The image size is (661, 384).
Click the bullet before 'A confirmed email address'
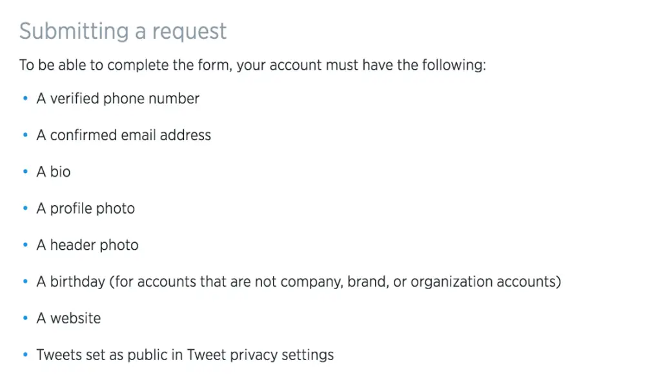pos(25,135)
